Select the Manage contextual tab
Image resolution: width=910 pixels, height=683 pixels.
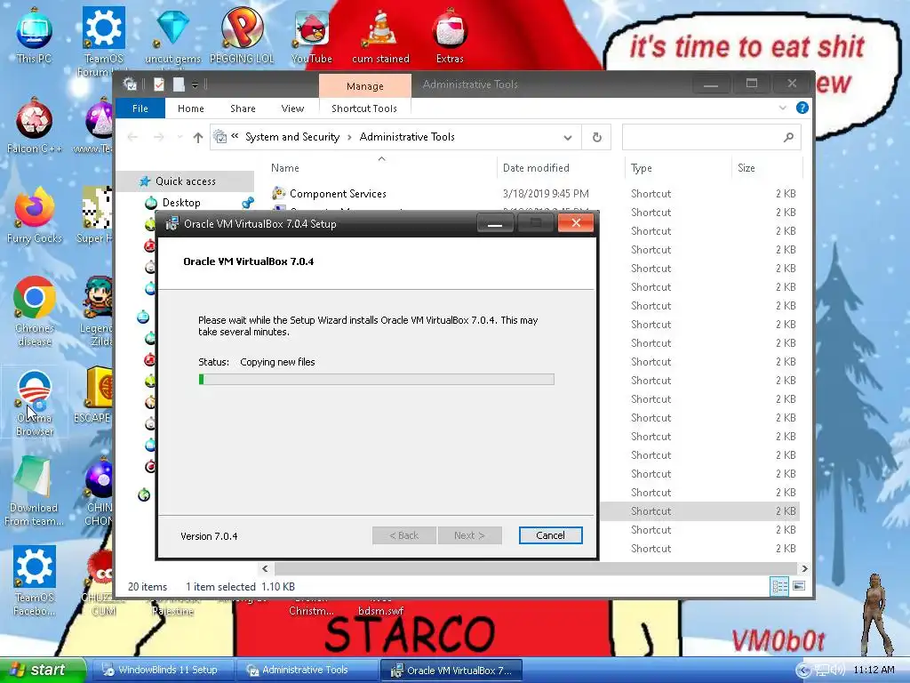[x=365, y=86]
